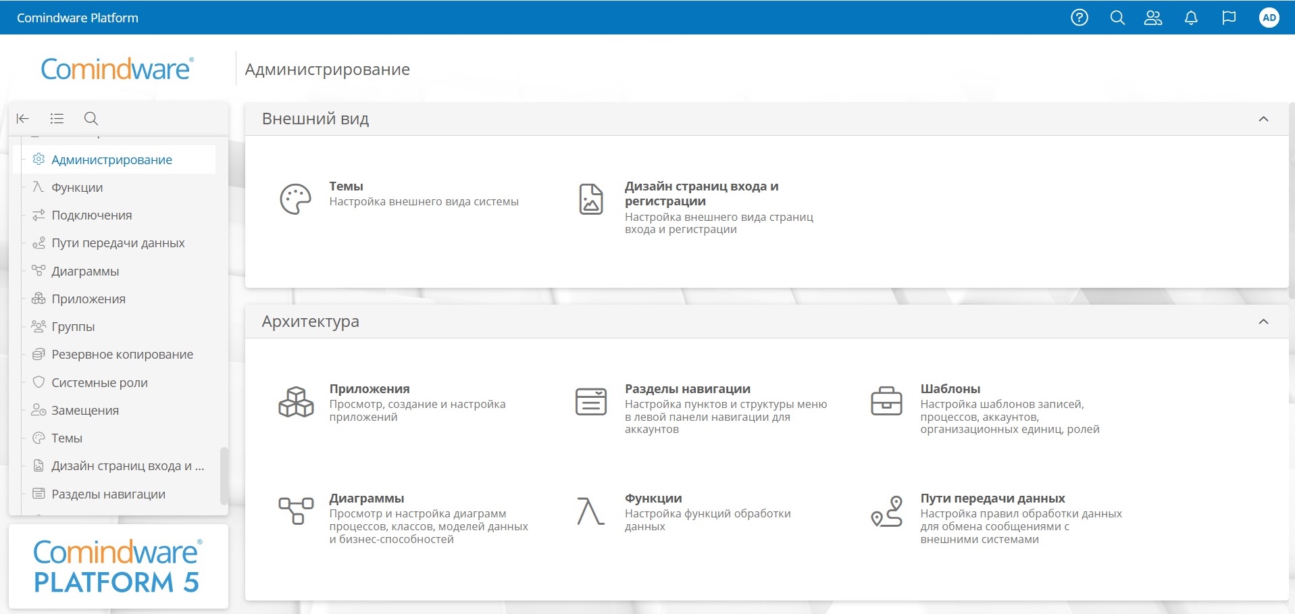Viewport: 1295px width, 614px height.
Task: Open Пути передачи данных tile link
Action: pyautogui.click(x=992, y=498)
